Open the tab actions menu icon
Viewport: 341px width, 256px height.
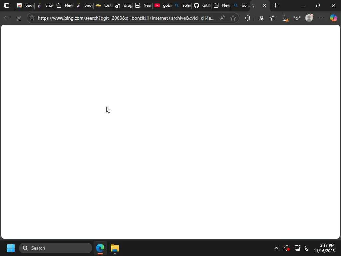click(x=7, y=5)
